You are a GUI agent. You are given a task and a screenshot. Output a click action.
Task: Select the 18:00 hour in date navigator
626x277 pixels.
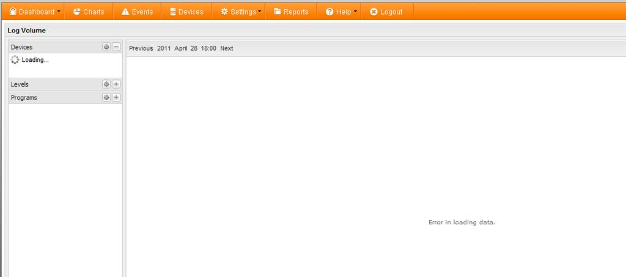pyautogui.click(x=208, y=48)
